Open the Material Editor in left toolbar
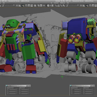This screenshot has height=97, width=97. coord(35,5)
